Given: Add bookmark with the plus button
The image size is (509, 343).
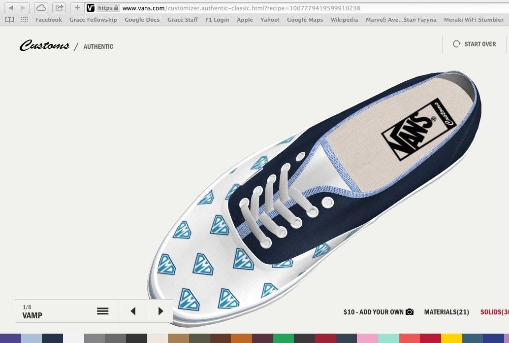Looking at the screenshot, I should [77, 8].
